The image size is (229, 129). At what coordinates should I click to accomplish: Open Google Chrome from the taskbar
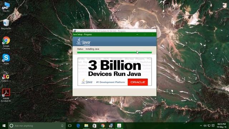pyautogui.click(x=103, y=126)
